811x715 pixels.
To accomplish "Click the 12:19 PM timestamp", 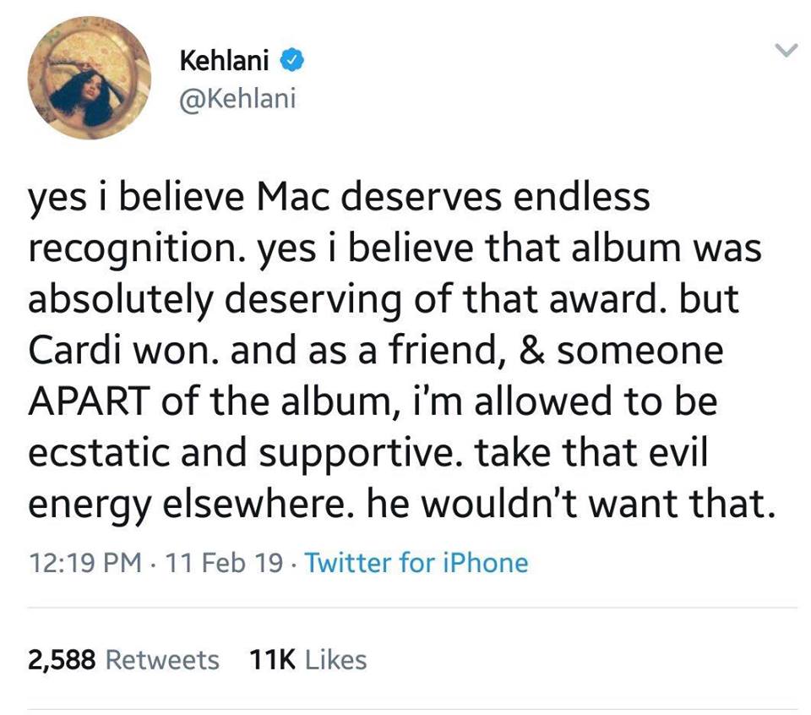I will click(84, 562).
